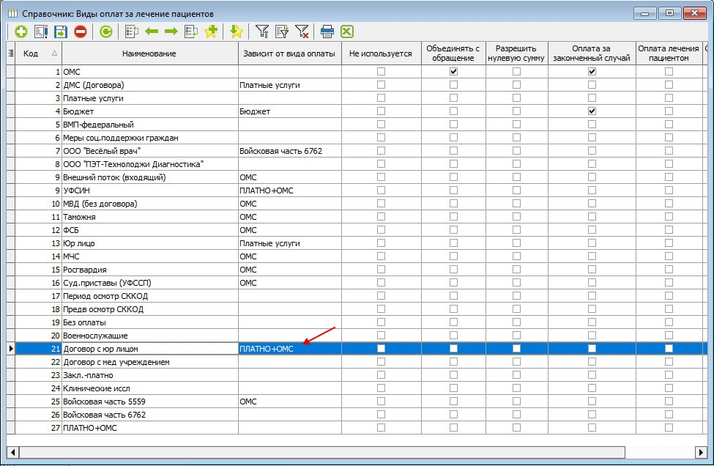Uncheck 'Оплата за законченный случай' for Бюджет row
The width and height of the screenshot is (714, 466).
coord(592,111)
